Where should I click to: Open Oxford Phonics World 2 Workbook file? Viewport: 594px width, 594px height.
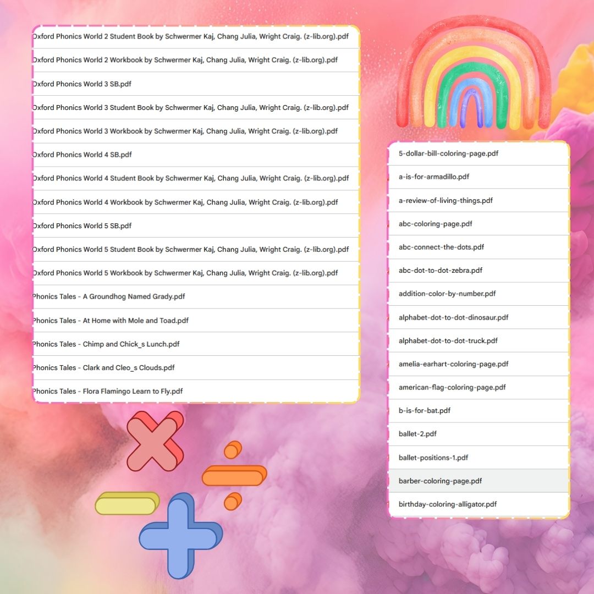[x=185, y=60]
